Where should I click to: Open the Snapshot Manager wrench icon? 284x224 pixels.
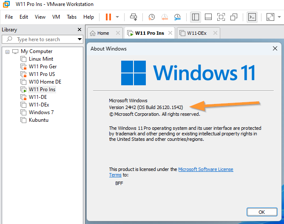coord(177,17)
